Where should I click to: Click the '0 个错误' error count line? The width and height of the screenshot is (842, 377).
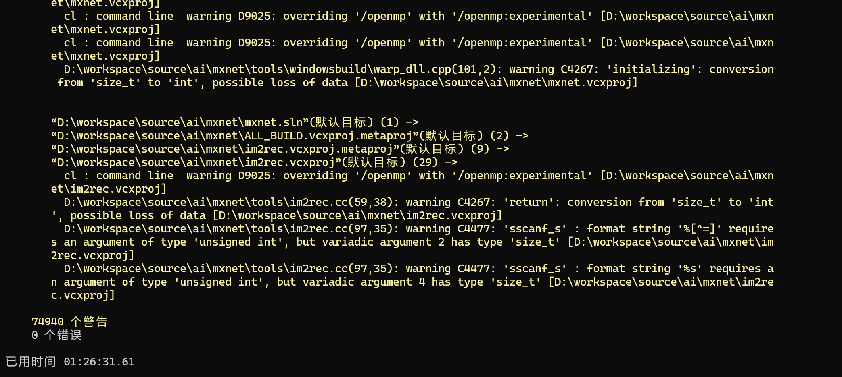coord(56,335)
